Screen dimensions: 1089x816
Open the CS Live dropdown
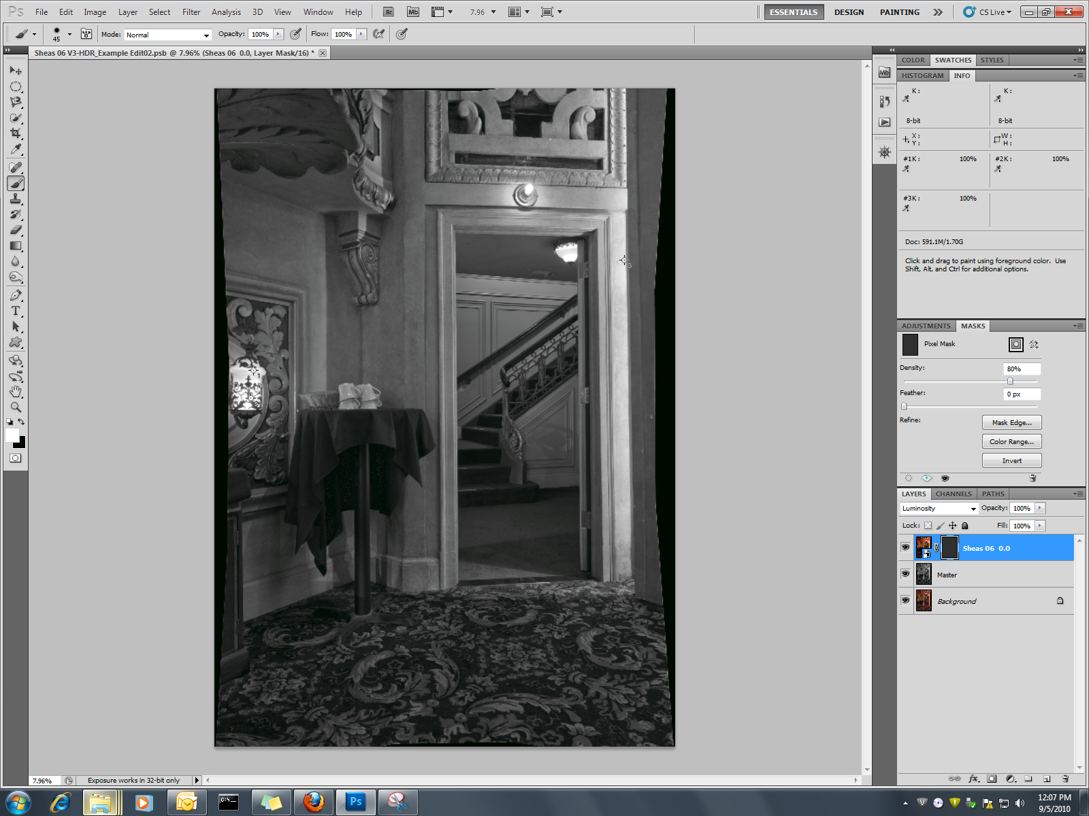click(988, 12)
